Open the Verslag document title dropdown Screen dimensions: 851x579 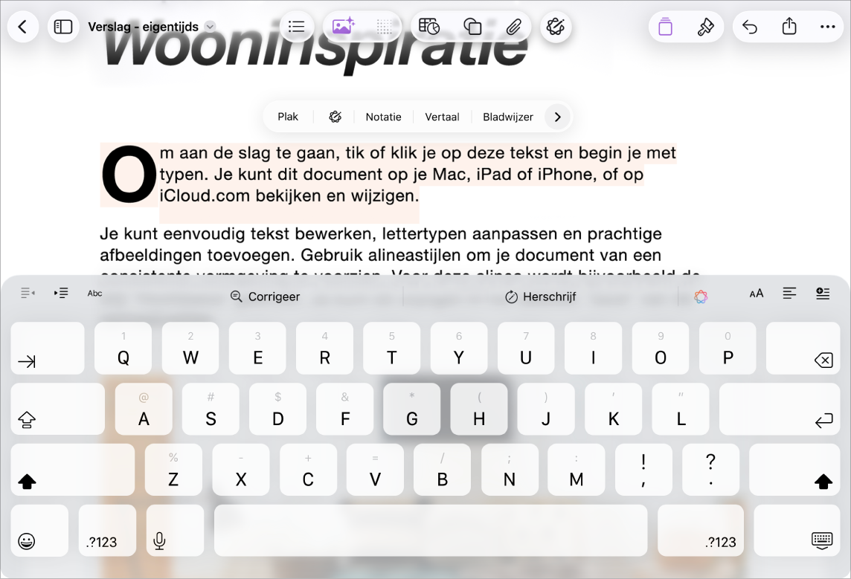[210, 27]
